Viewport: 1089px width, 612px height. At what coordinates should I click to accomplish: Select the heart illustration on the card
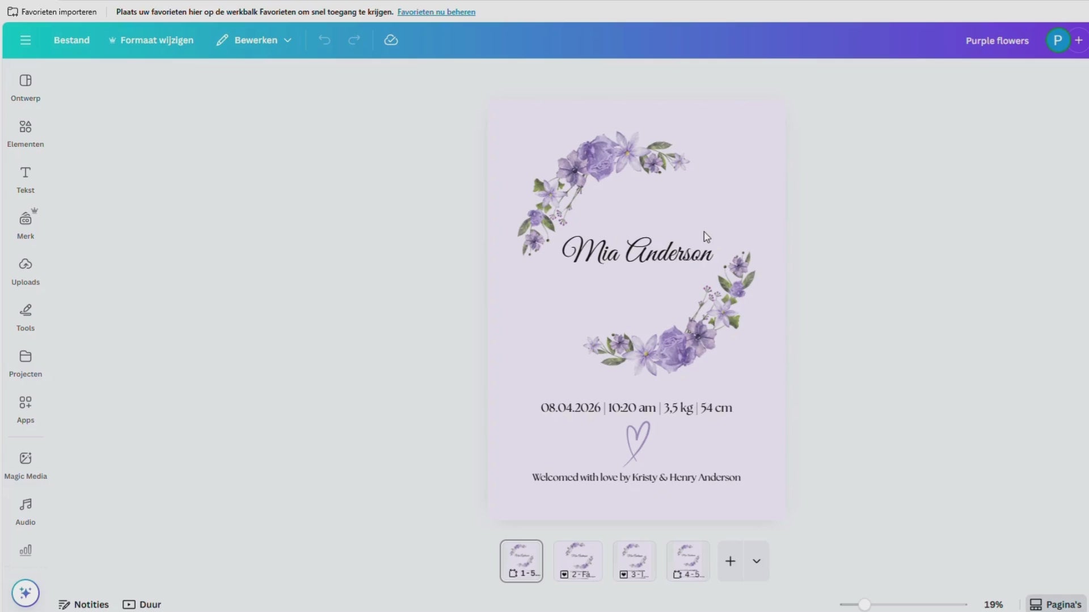[x=637, y=443]
